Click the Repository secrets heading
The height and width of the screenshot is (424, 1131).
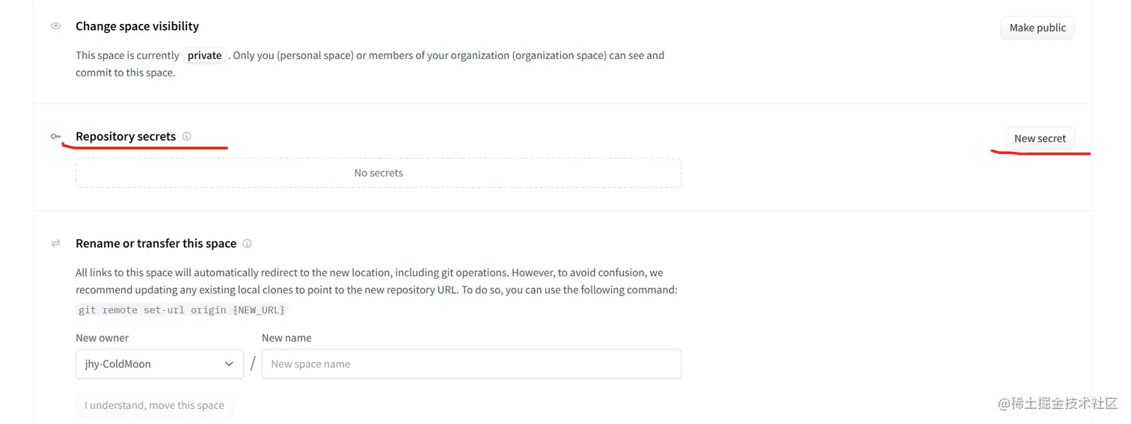(x=126, y=137)
